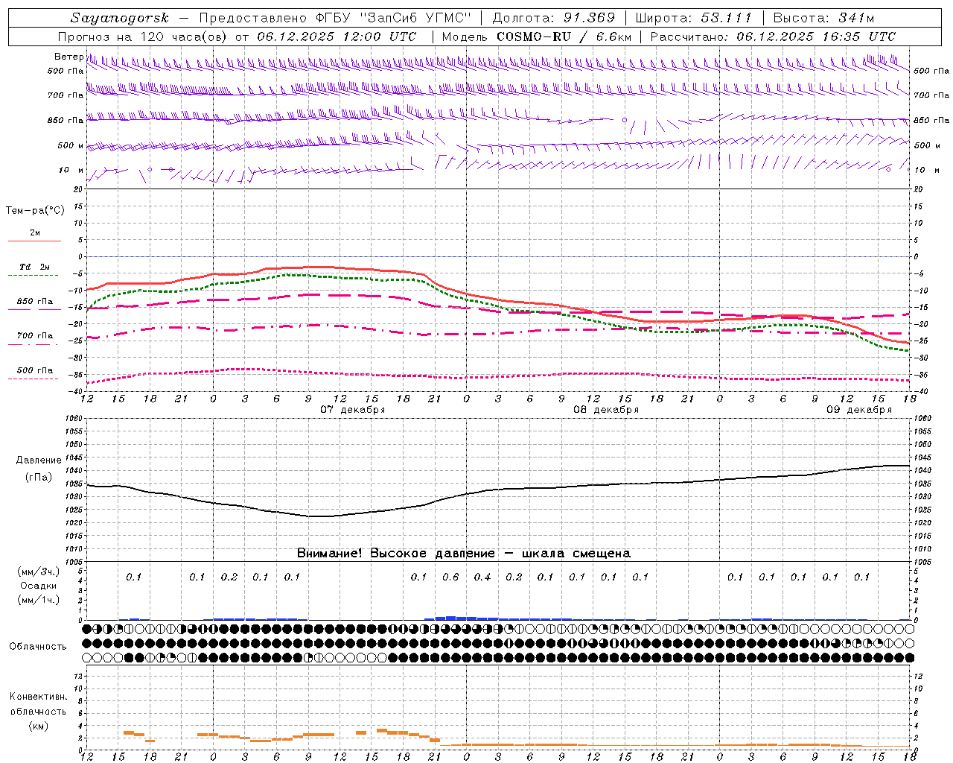Viewport: 953px width, 763px height.
Task: Click the (мм/3ч.) unit label
Action: point(39,572)
